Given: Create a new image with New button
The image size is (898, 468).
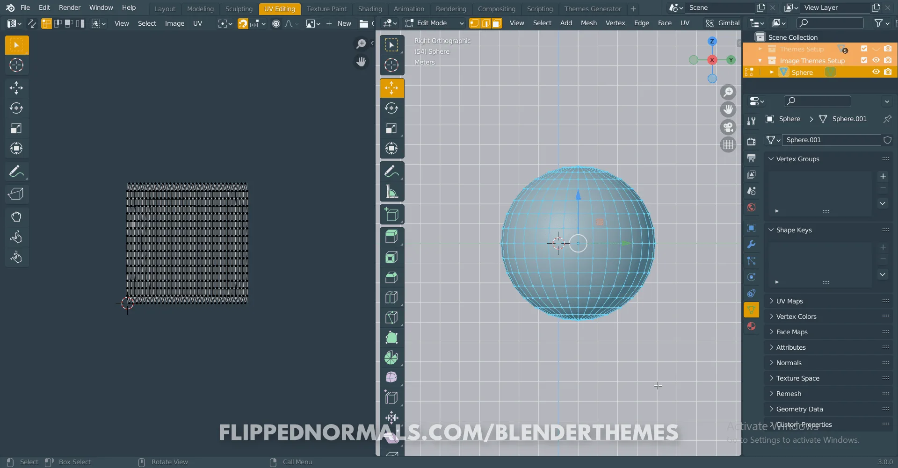Looking at the screenshot, I should pos(339,23).
